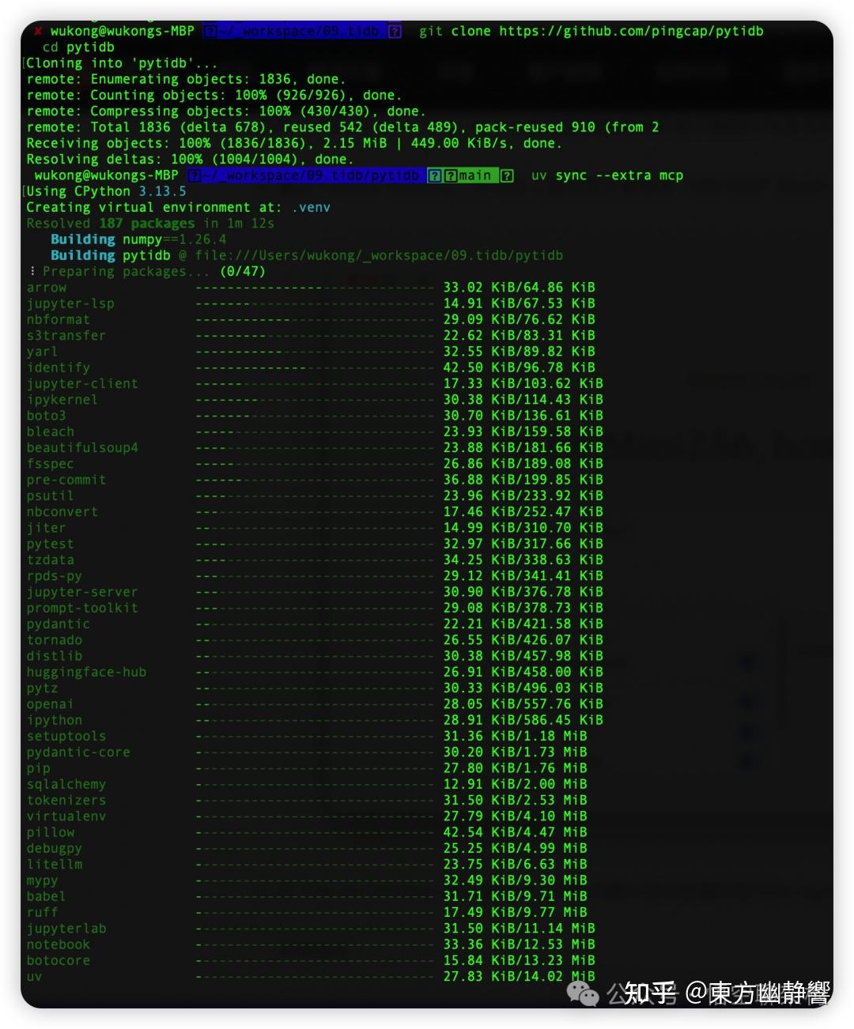Click the 'pytz' package name
This screenshot has height=1029, width=854.
click(42, 688)
